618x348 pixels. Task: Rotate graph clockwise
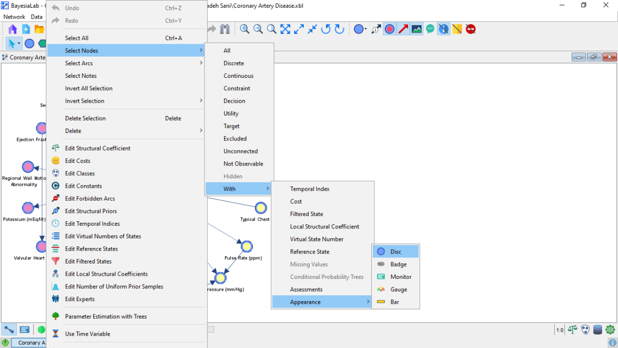pos(339,29)
